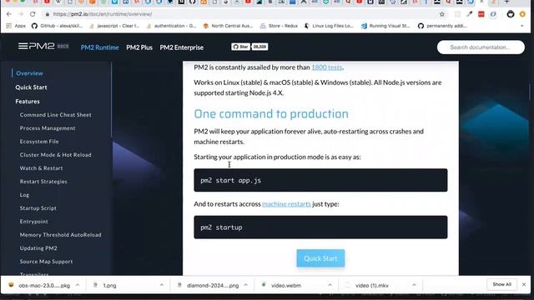
Task: Open the 'permanently addi...' bookmark
Action: (x=443, y=26)
